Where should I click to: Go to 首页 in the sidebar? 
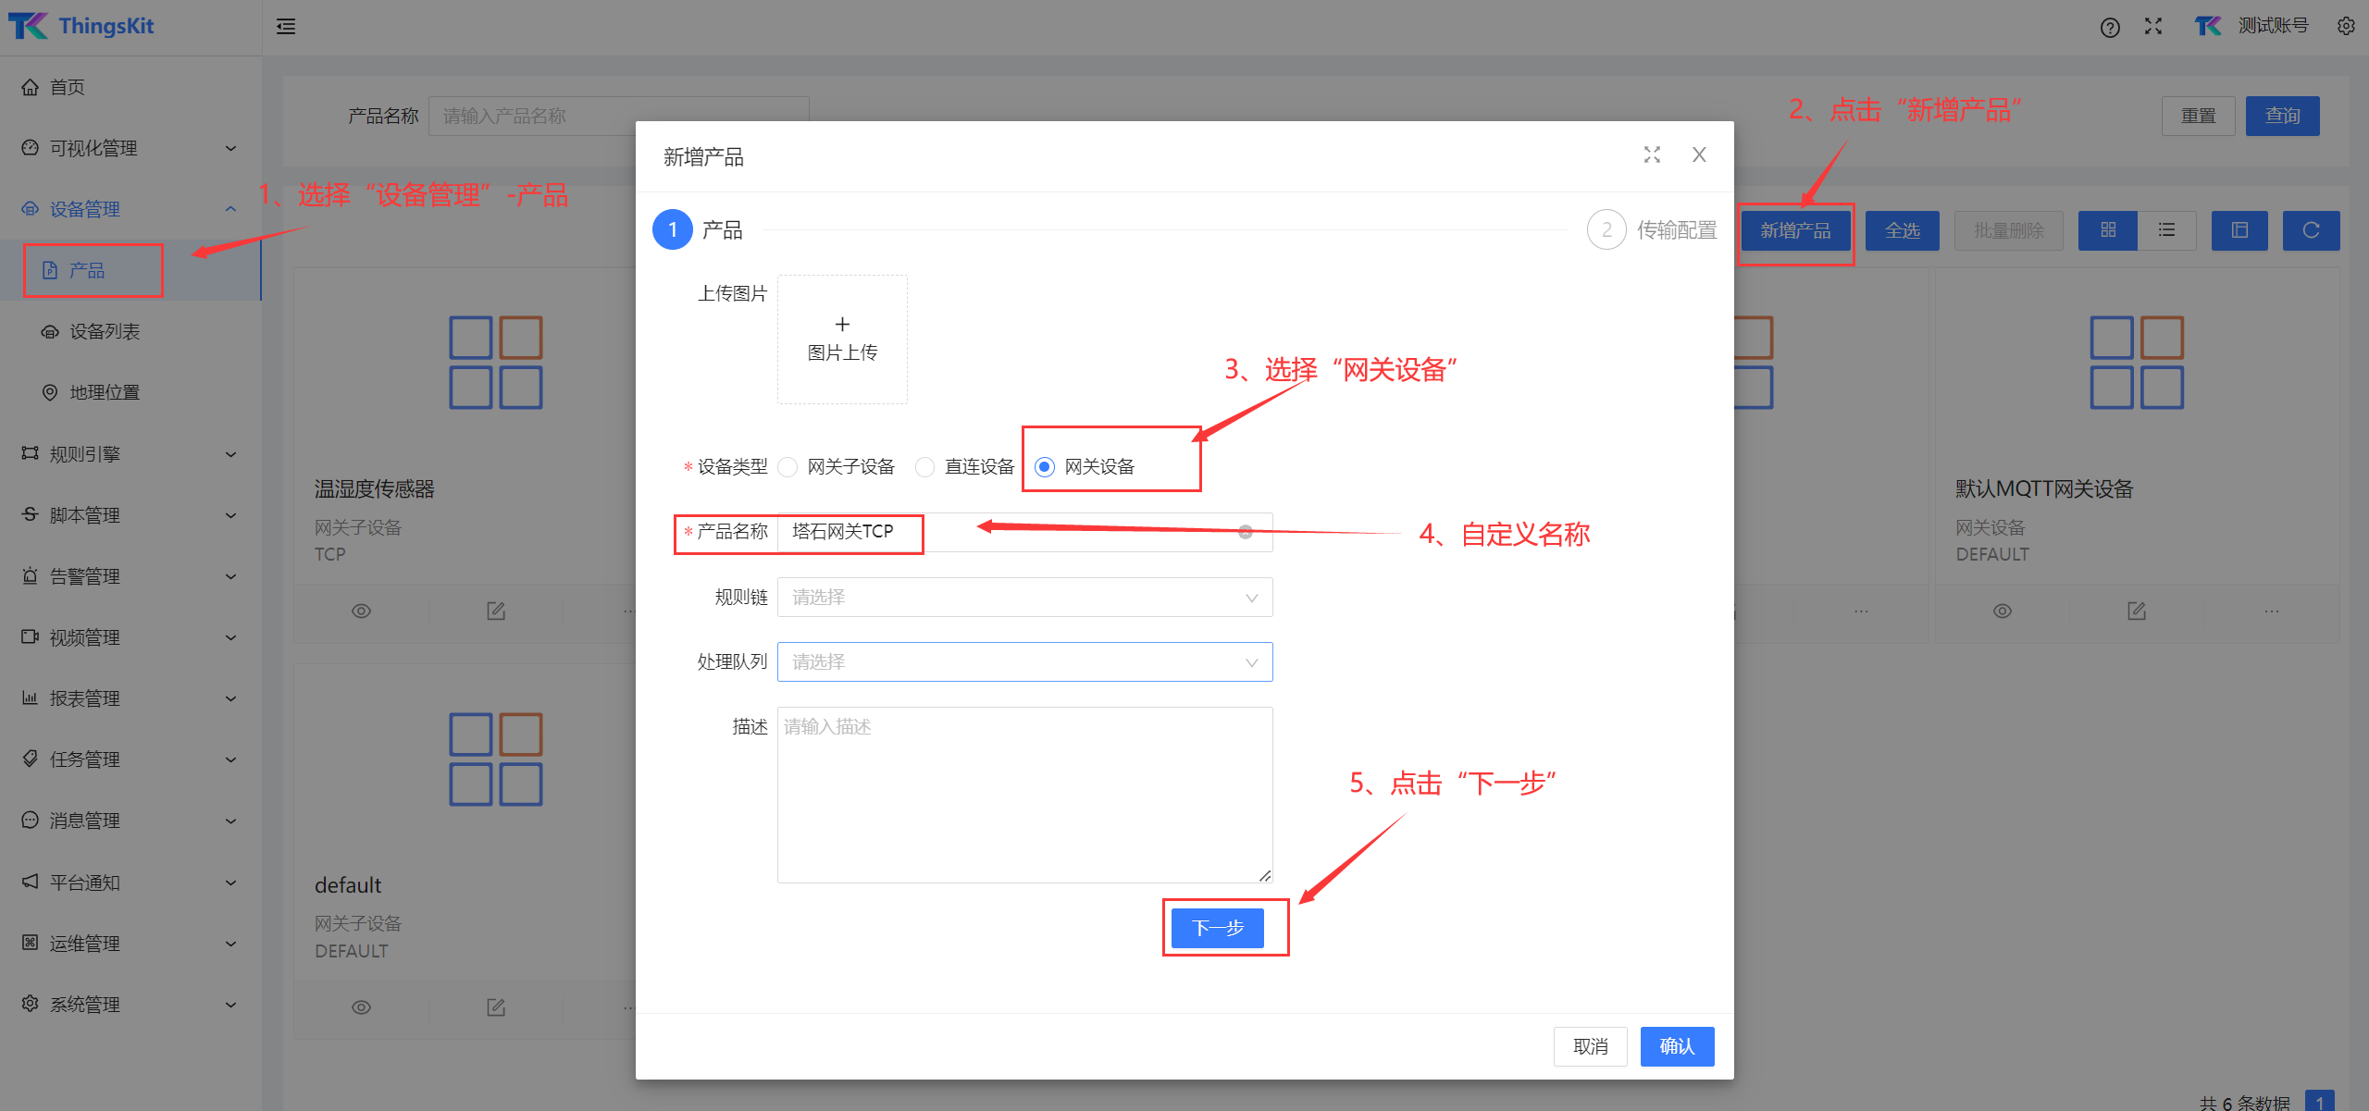130,87
